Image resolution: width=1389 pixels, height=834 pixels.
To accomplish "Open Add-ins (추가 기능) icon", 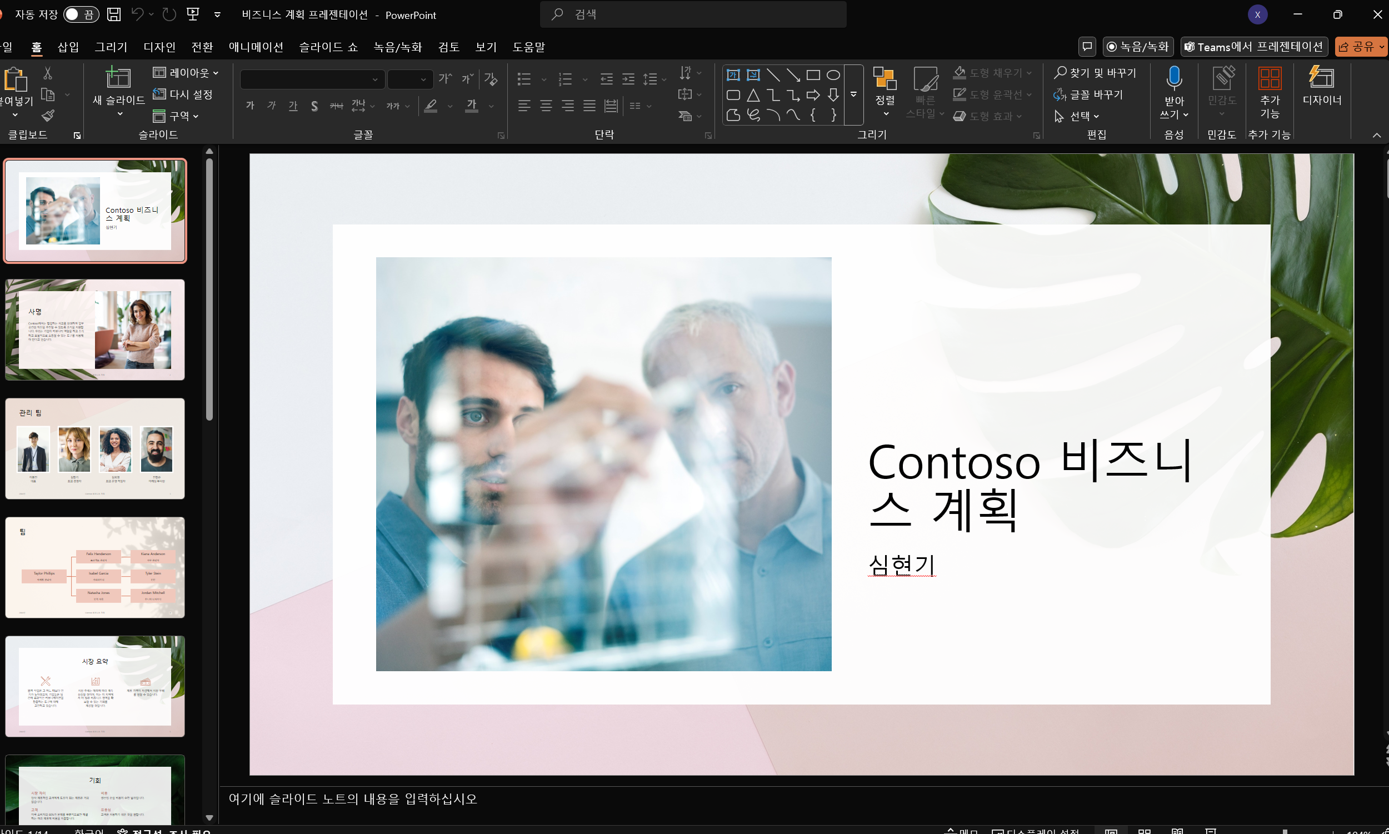I will pos(1270,92).
